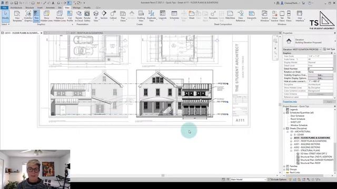Image resolution: width=337 pixels, height=189 pixels.
Task: Open the File menu tab
Action: coord(5,7)
